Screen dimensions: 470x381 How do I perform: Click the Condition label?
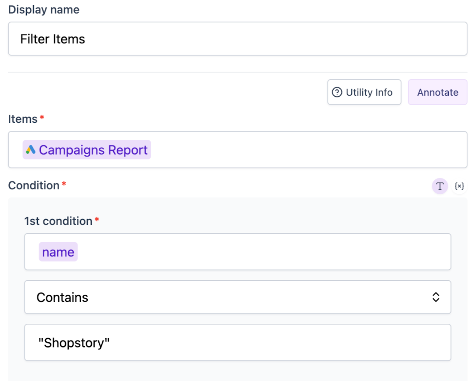click(x=34, y=185)
